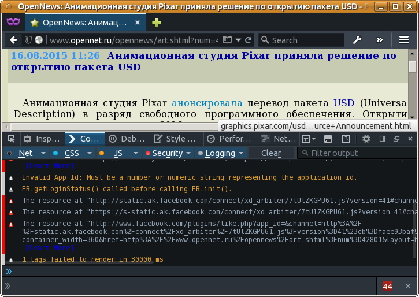Switch to the Console tab
This screenshot has height=297, width=419.
click(85, 139)
